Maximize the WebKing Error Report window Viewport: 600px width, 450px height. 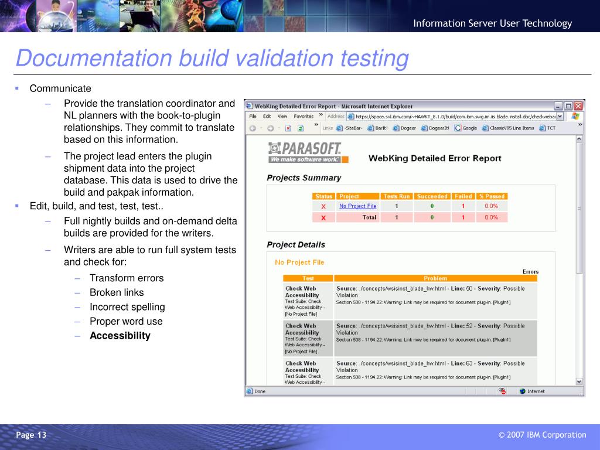(568, 106)
